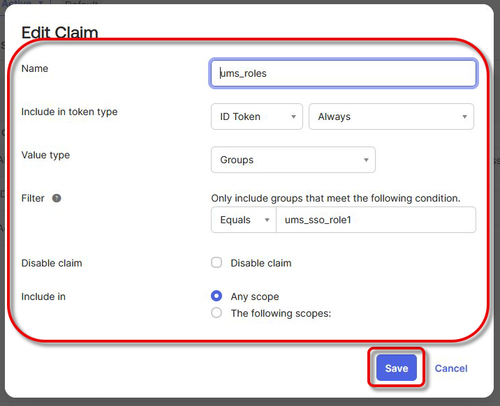Choose The following scopes radio option
The width and height of the screenshot is (500, 406).
216,313
